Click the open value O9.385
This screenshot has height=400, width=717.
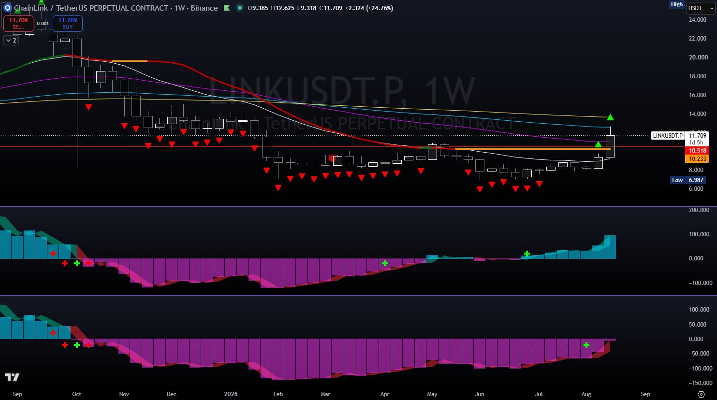coord(258,8)
